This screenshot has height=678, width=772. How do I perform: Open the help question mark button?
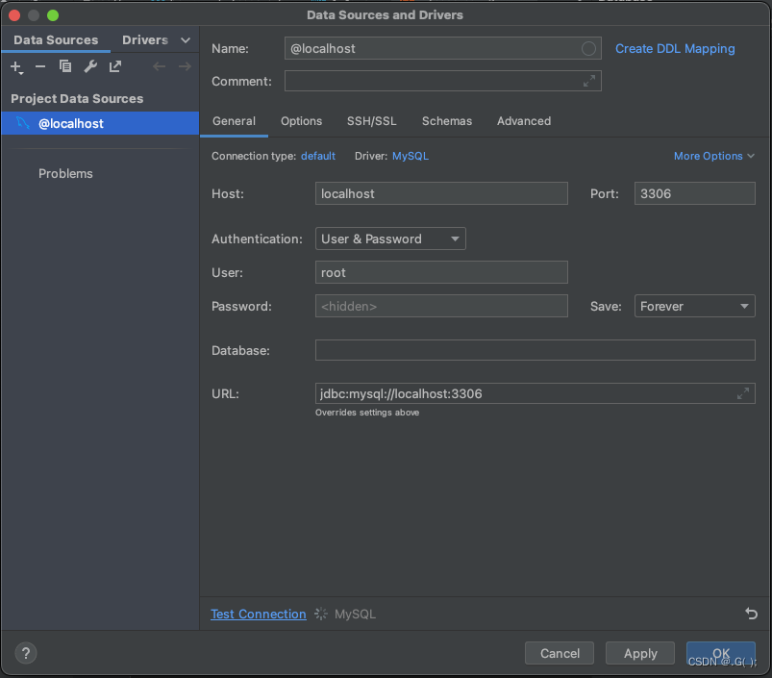[x=26, y=653]
